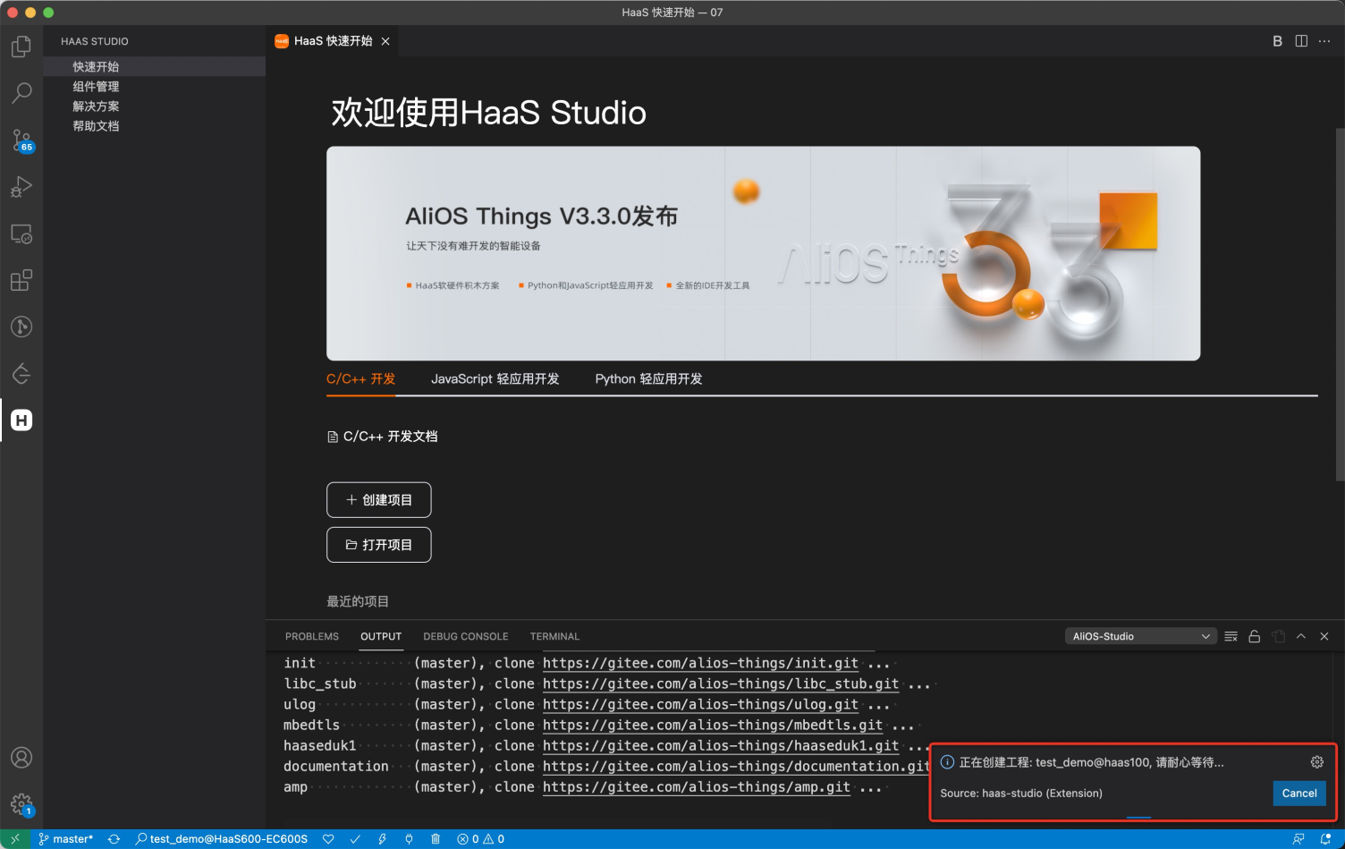
Task: Open the Manage gear in activity bar
Action: 21,804
